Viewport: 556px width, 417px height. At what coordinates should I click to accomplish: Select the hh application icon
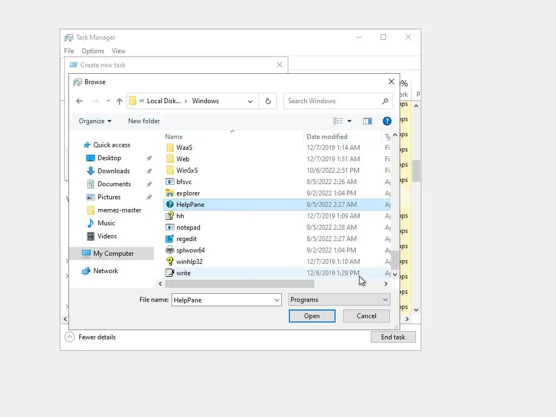[170, 216]
